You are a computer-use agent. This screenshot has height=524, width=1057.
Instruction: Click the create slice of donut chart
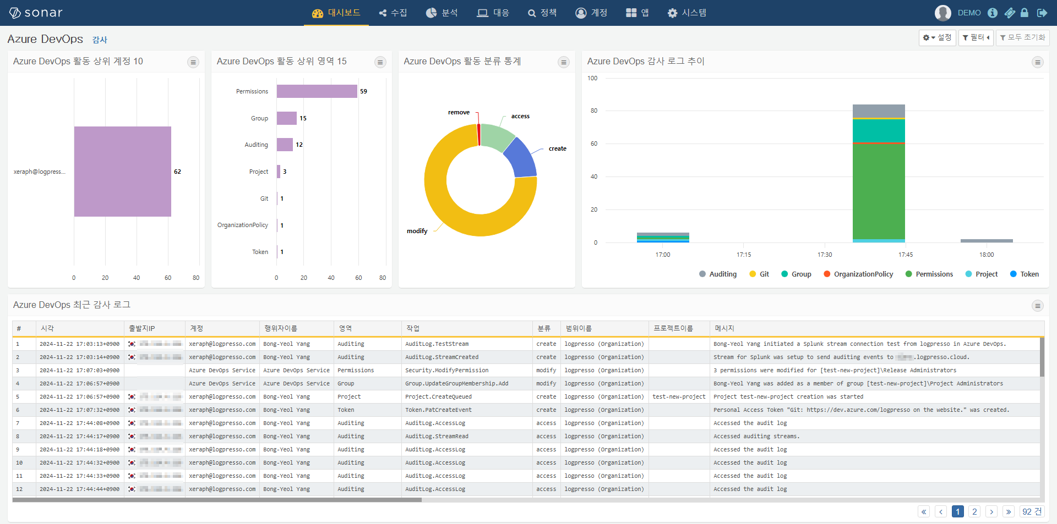click(x=521, y=158)
